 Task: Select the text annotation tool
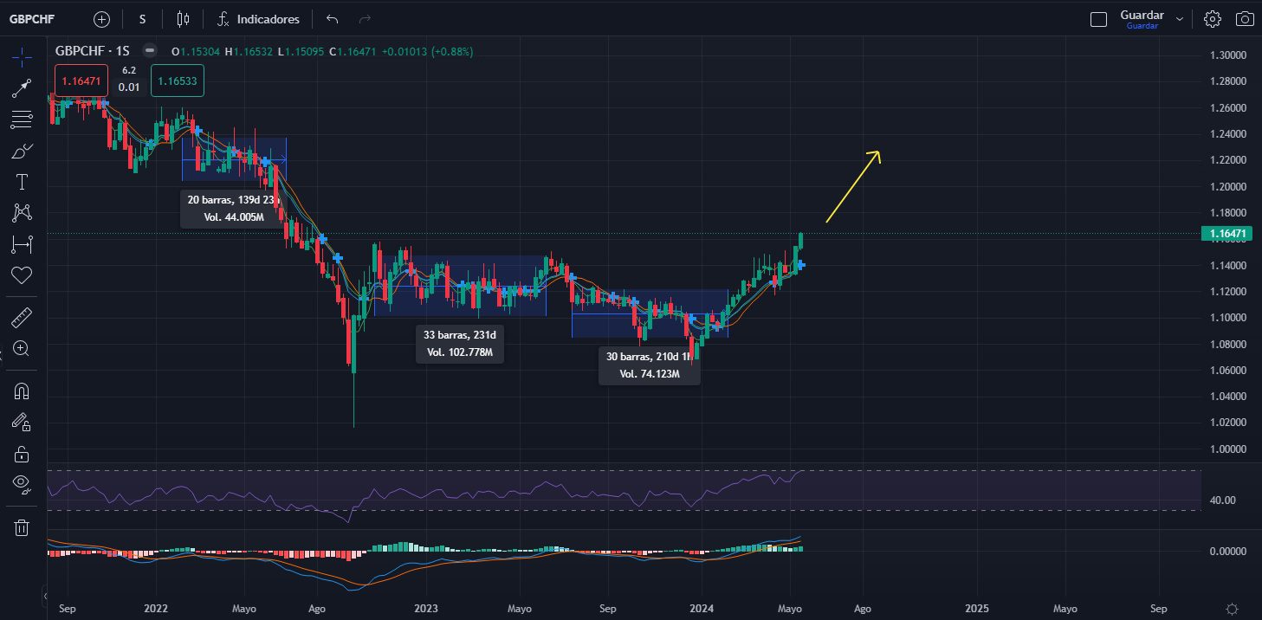pos(22,182)
